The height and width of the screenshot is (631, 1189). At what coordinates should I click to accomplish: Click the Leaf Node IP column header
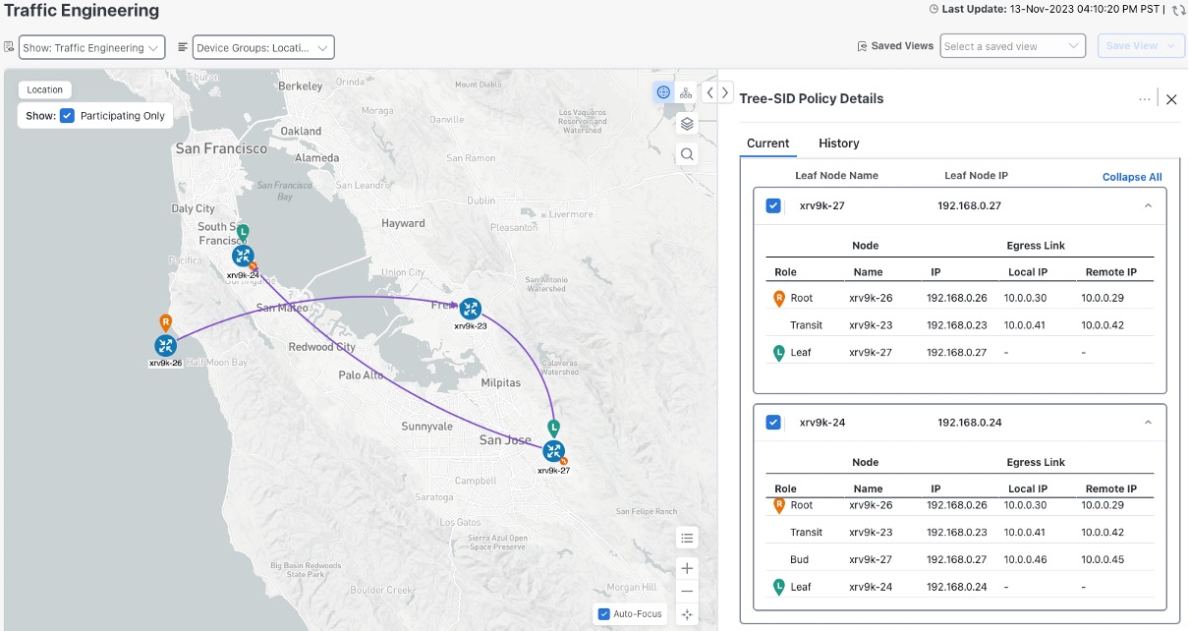(x=977, y=176)
